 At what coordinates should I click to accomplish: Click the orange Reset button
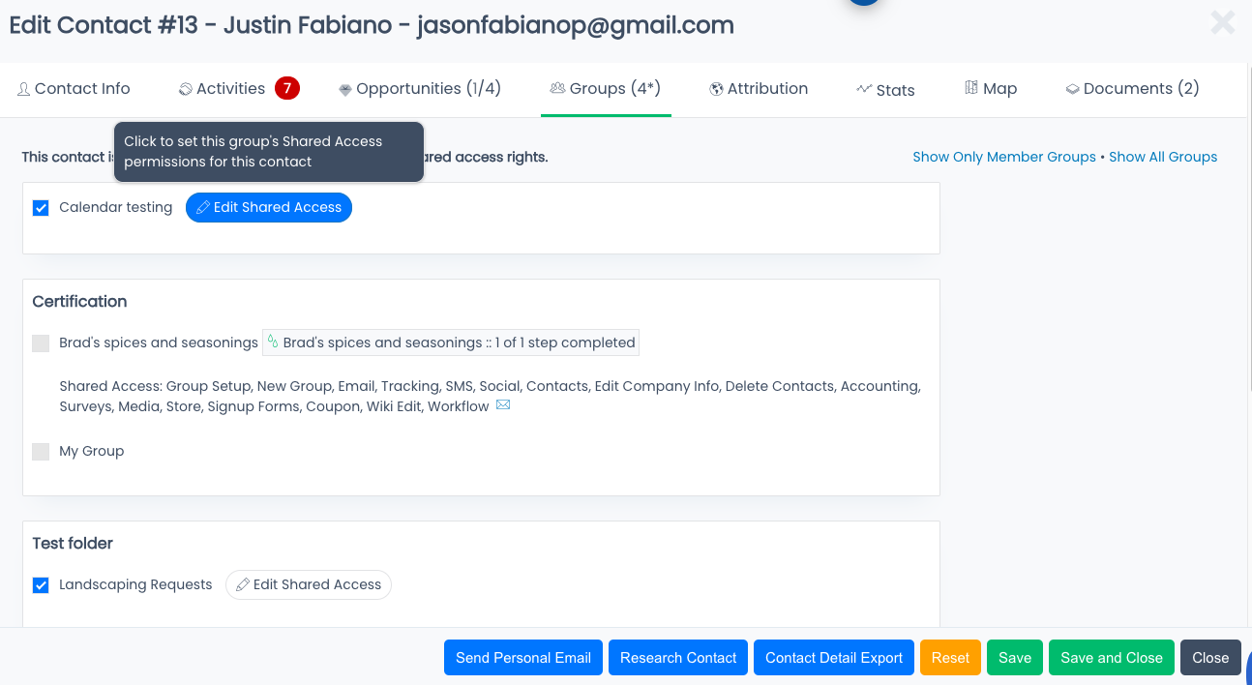click(950, 657)
